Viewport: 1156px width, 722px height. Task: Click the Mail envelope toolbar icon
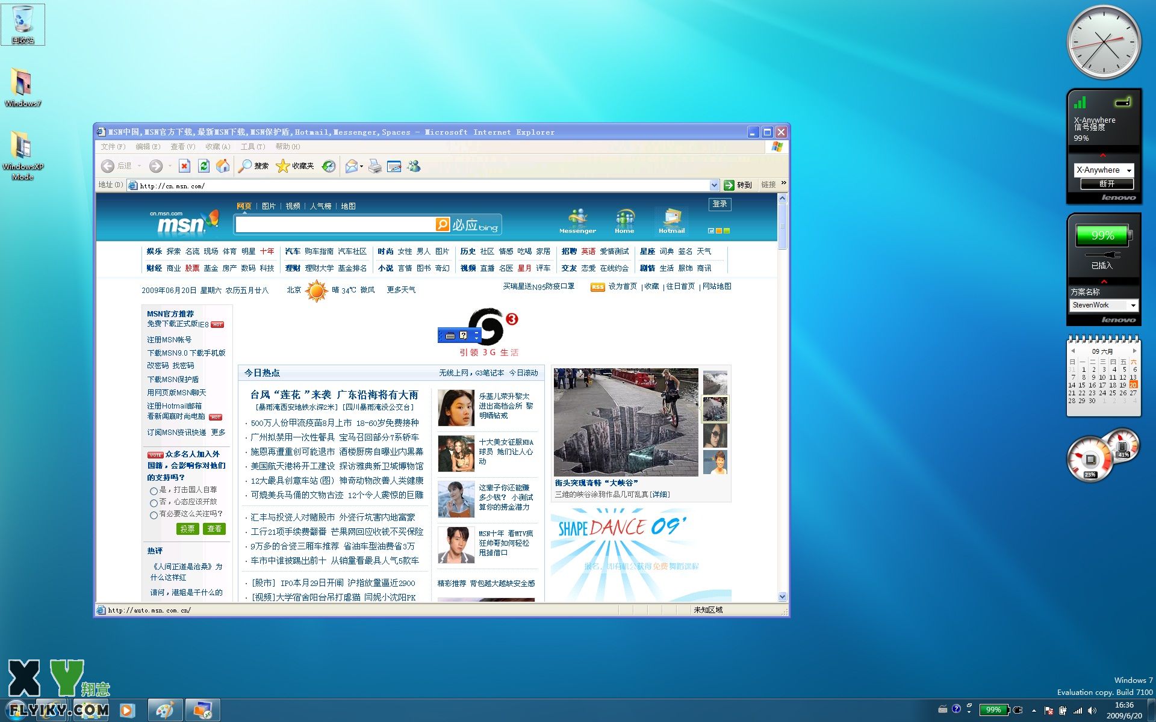352,166
